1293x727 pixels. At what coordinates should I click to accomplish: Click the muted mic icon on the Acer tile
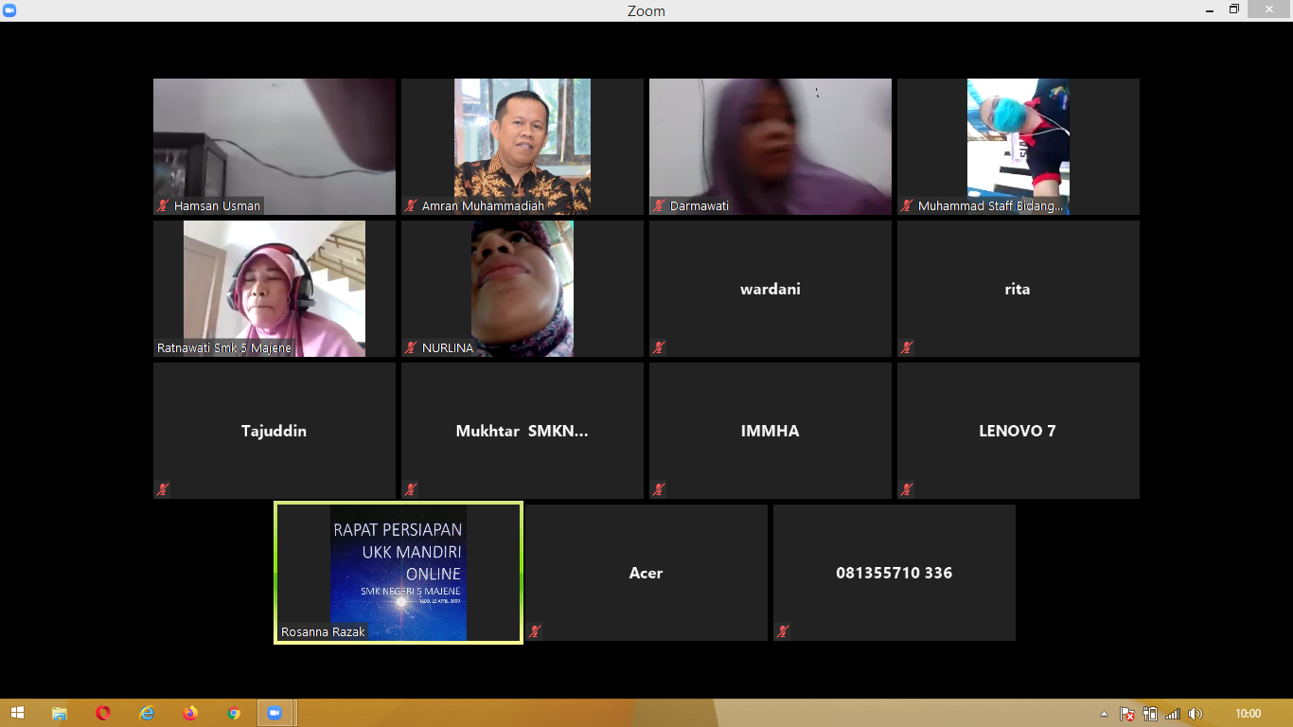[x=536, y=631]
